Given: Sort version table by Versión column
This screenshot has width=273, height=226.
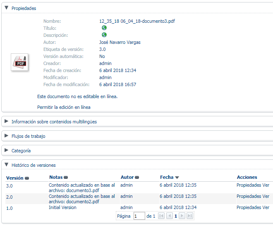Looking at the screenshot, I should [17, 178].
